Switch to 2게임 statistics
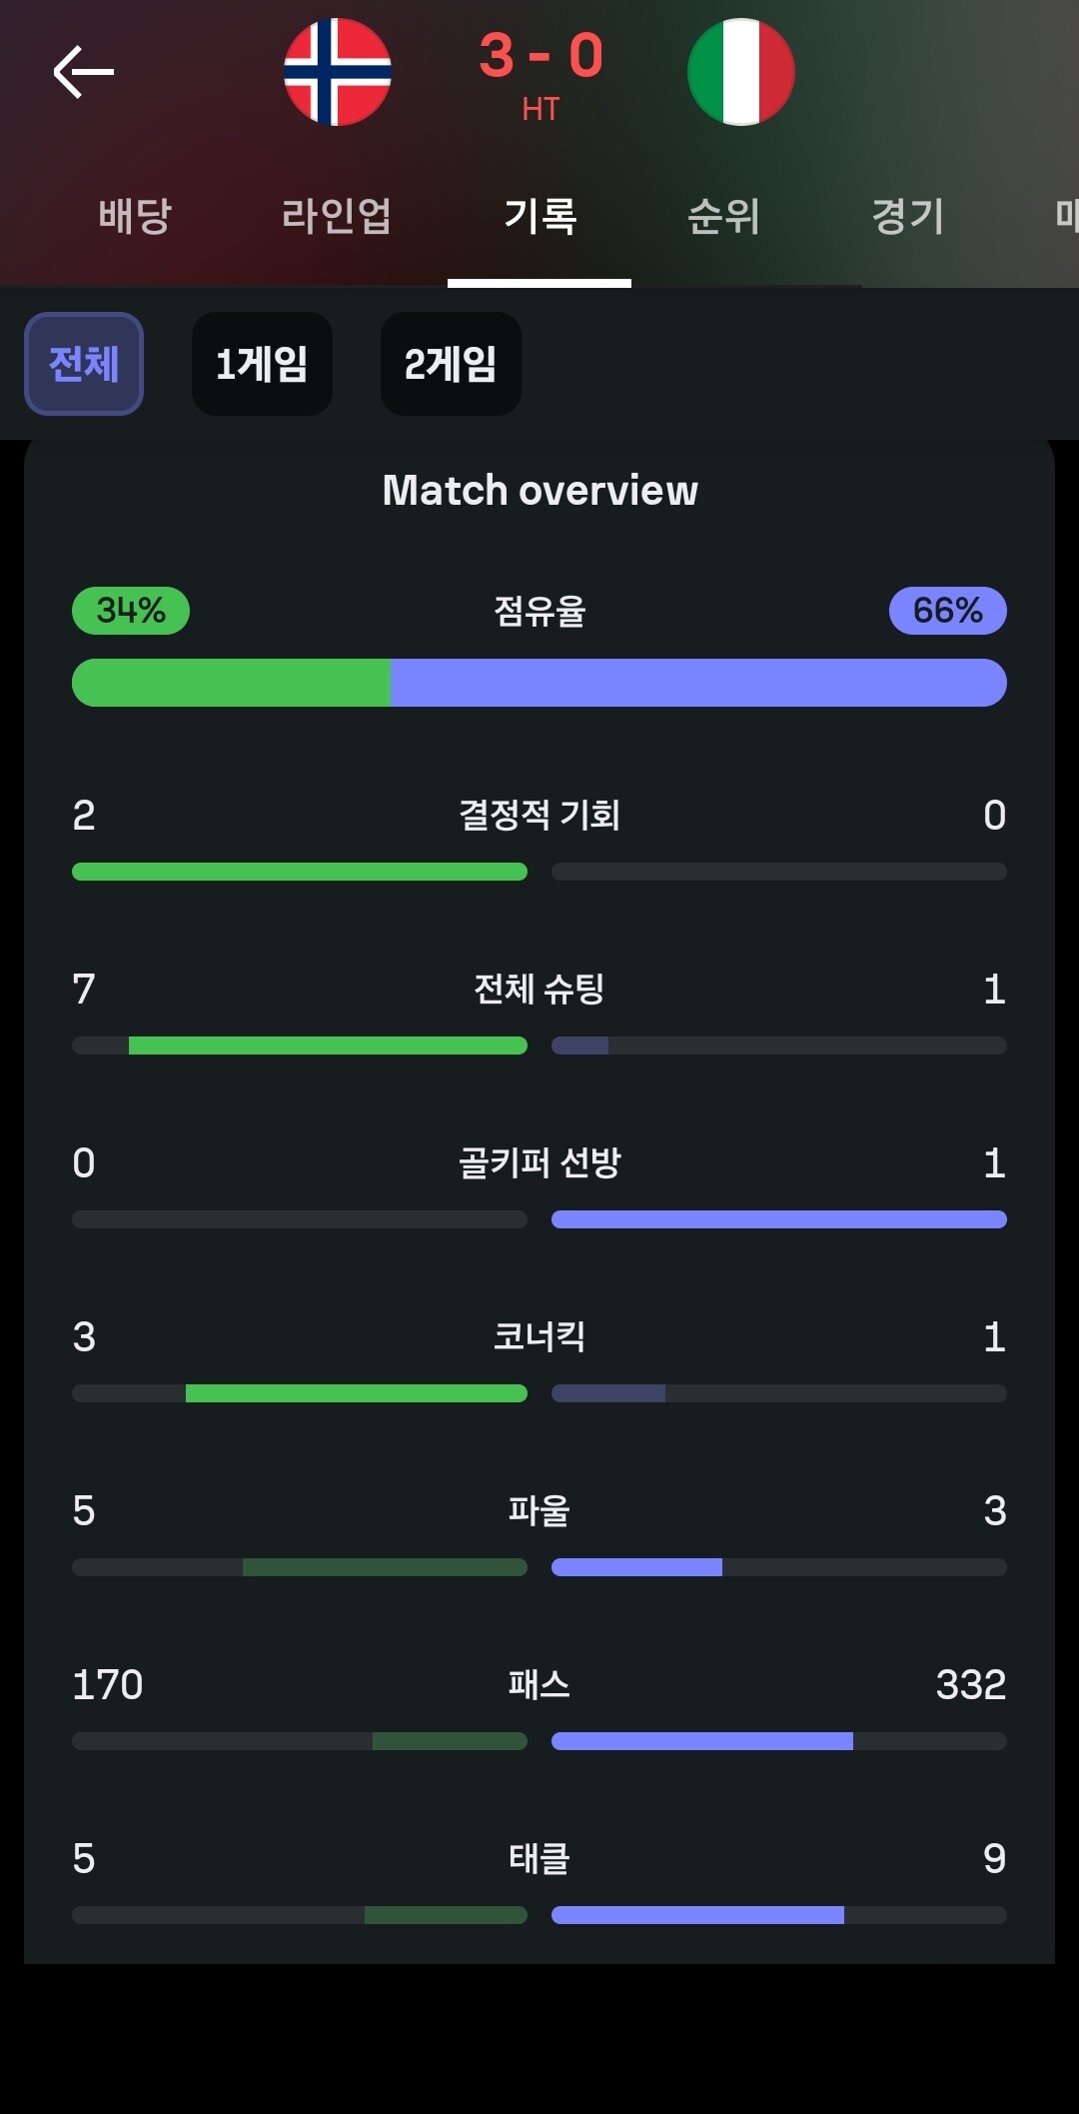 (451, 364)
